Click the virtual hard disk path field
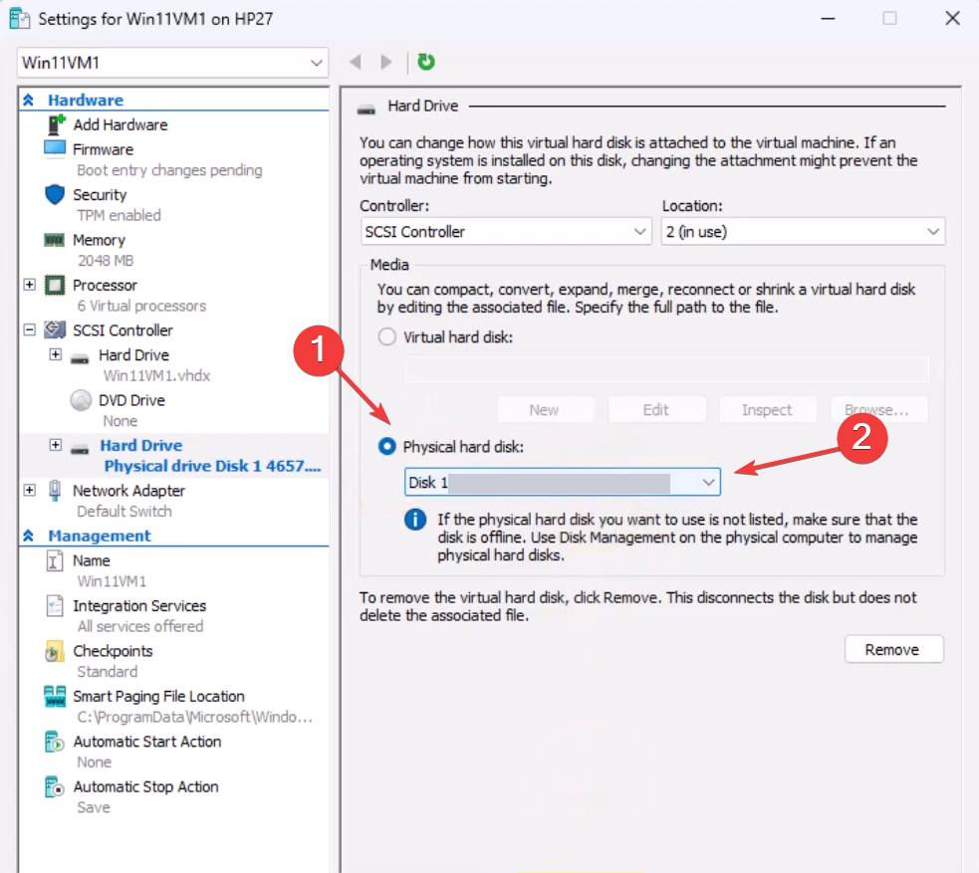This screenshot has height=873, width=979. pos(667,368)
